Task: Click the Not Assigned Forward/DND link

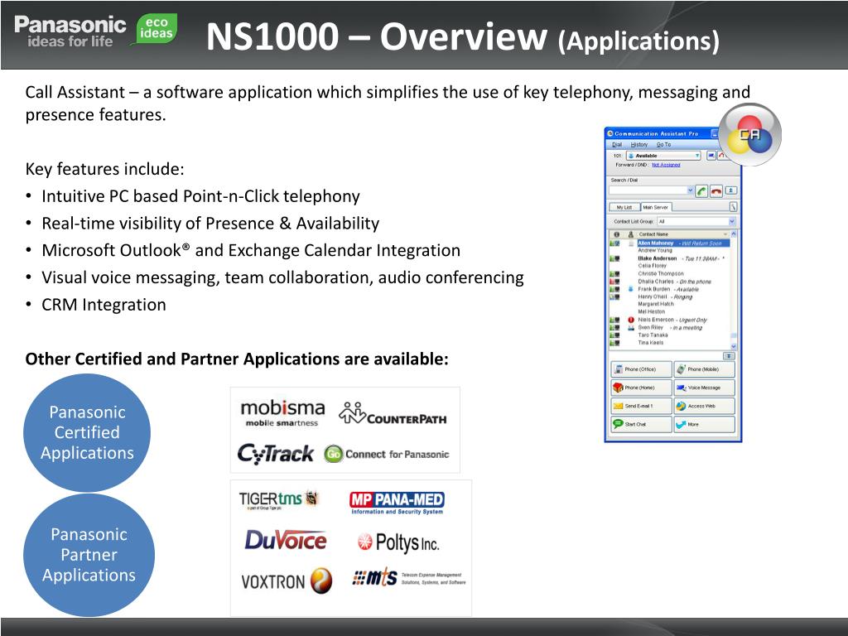Action: [666, 165]
